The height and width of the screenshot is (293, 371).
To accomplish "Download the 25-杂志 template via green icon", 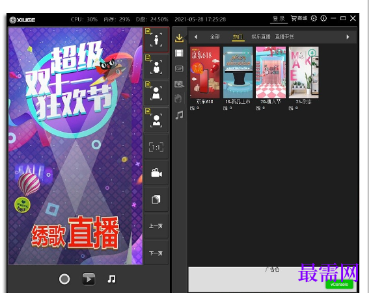I will [312, 53].
